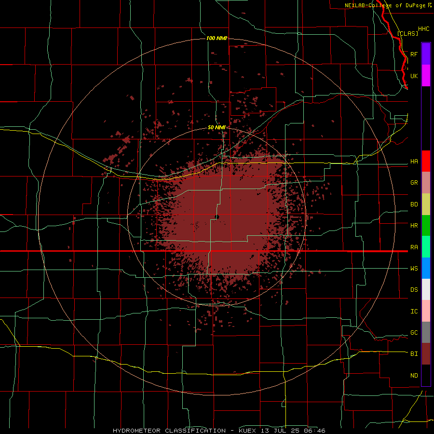
Task: Click the "50 NMI" range ring label
Action: (x=217, y=128)
